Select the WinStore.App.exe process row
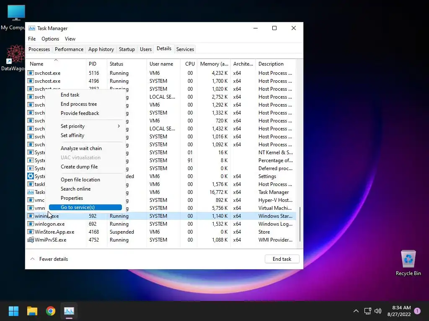429x321 pixels. coord(161,232)
